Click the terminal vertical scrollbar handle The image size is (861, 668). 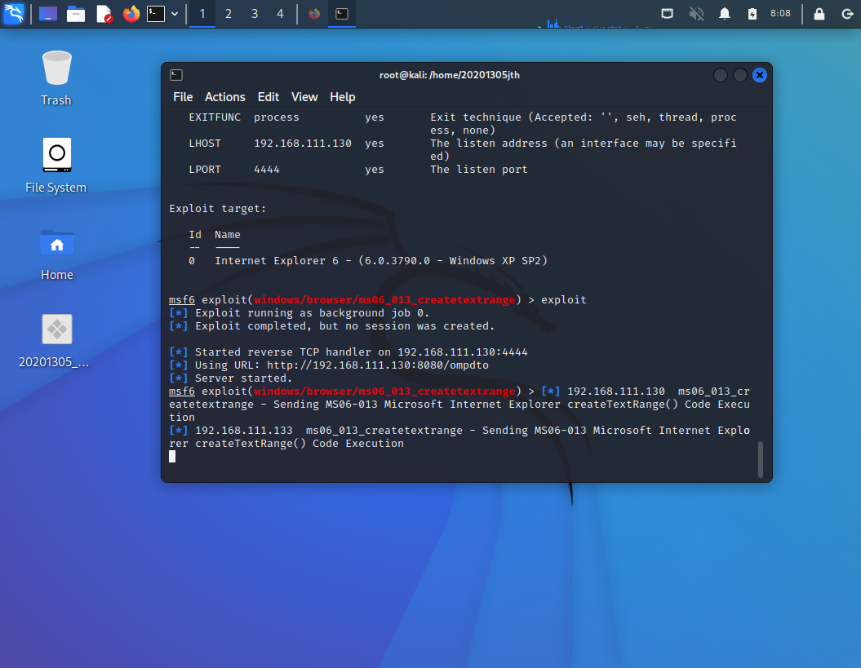point(761,459)
